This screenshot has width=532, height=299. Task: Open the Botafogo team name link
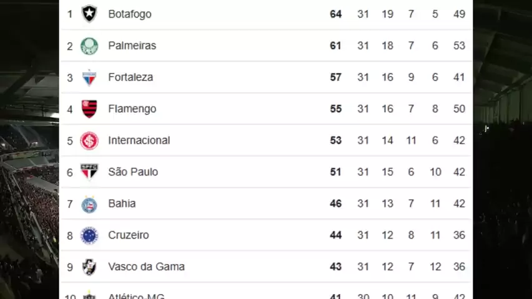click(129, 14)
